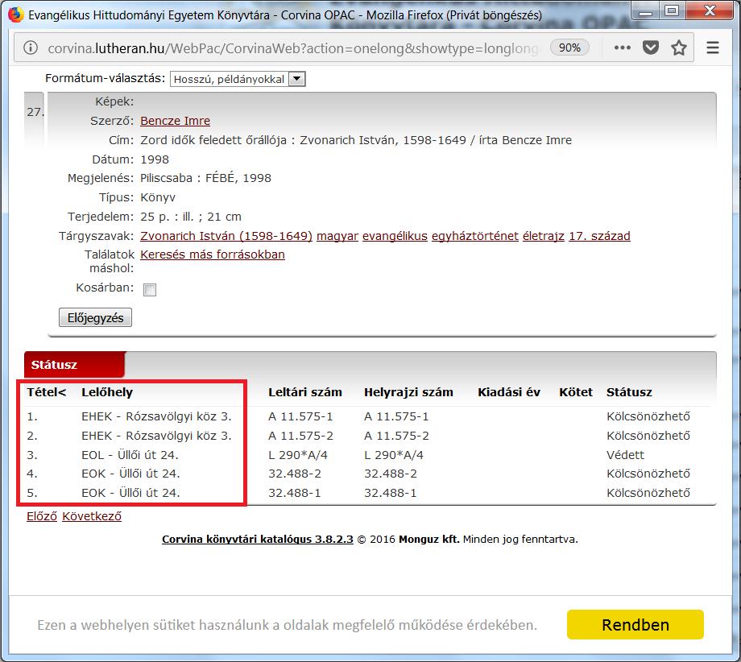
Task: Click Keresés más forrásokban link
Action: [213, 254]
